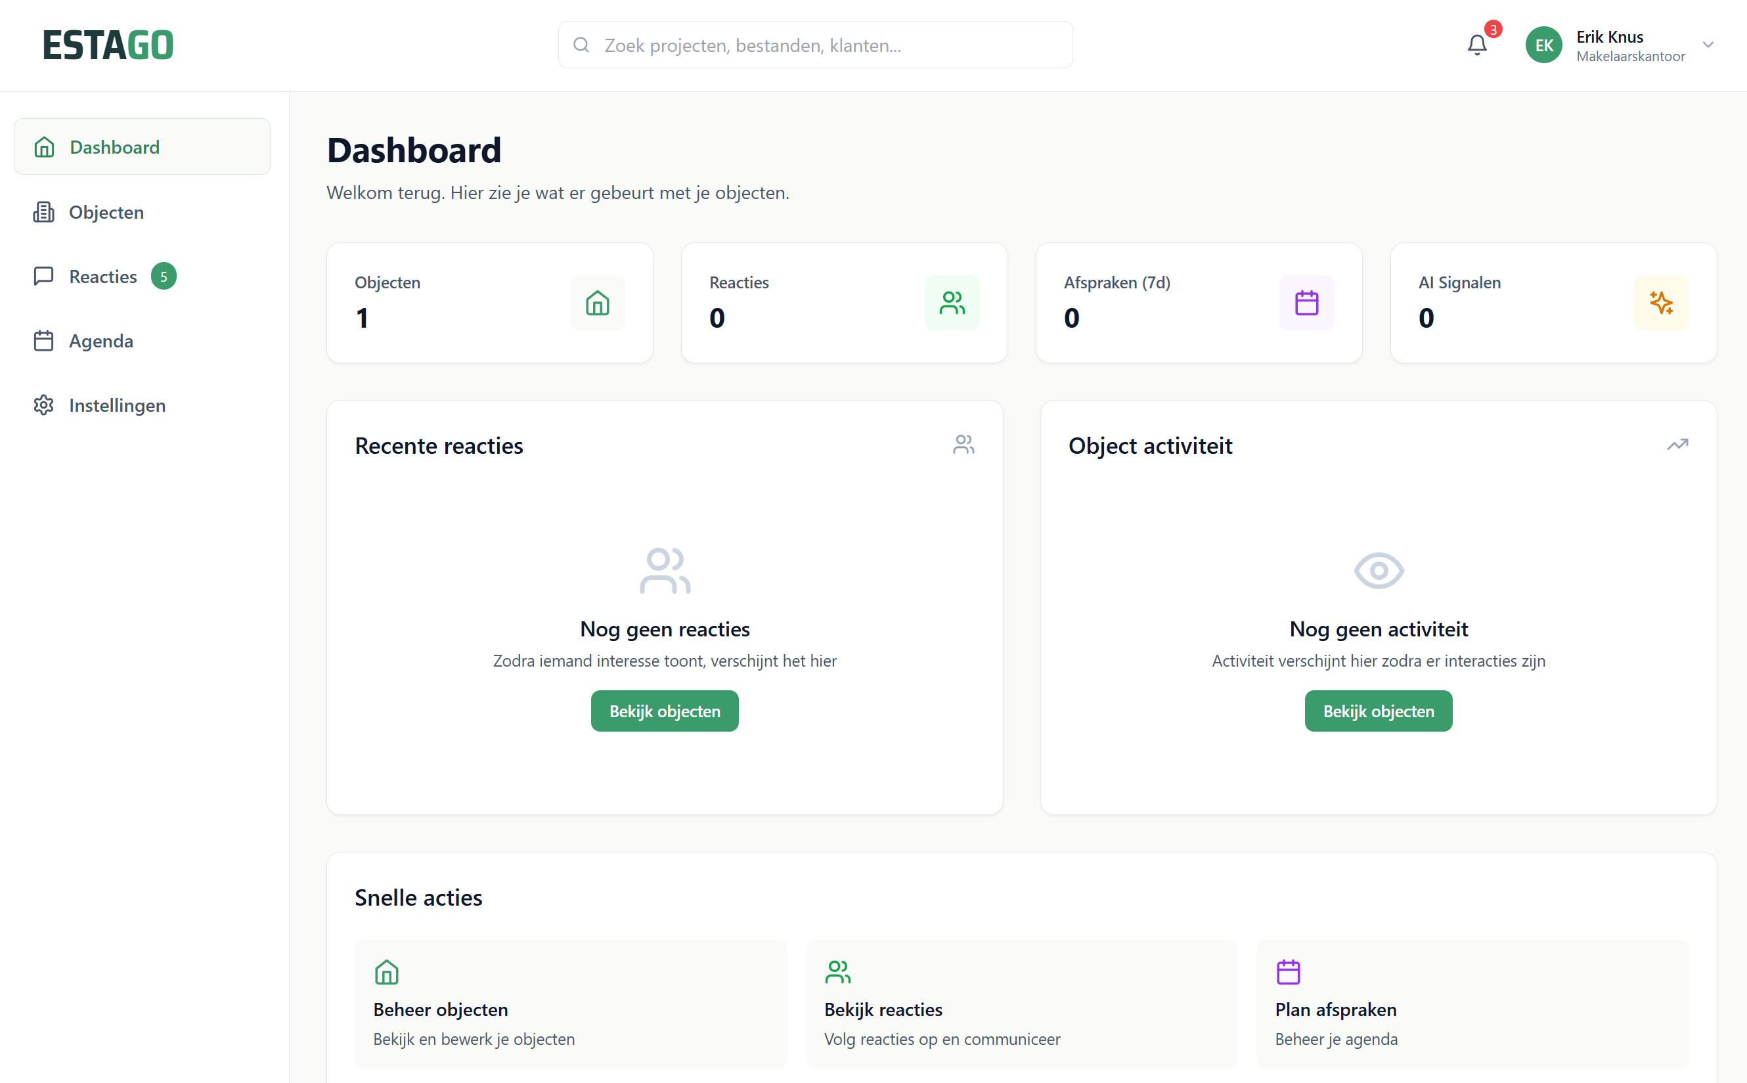Click the search magnifier icon
Screen dimensions: 1747x1083
pos(581,45)
